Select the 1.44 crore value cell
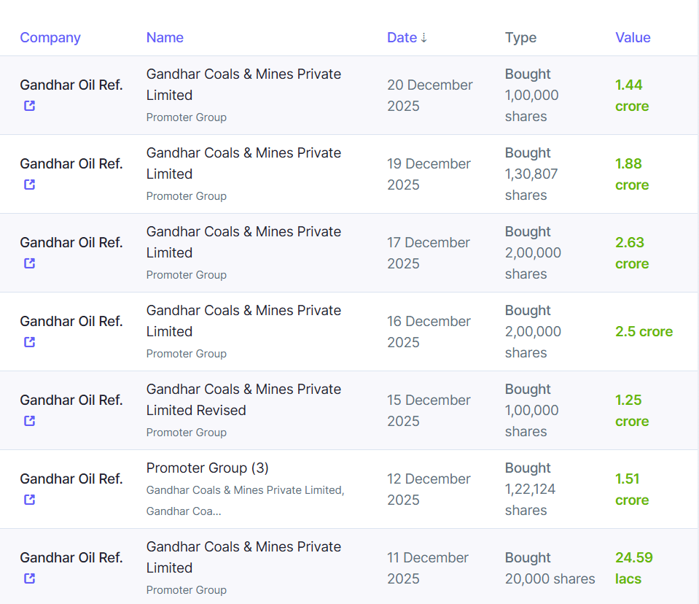The width and height of the screenshot is (699, 604). tap(631, 96)
